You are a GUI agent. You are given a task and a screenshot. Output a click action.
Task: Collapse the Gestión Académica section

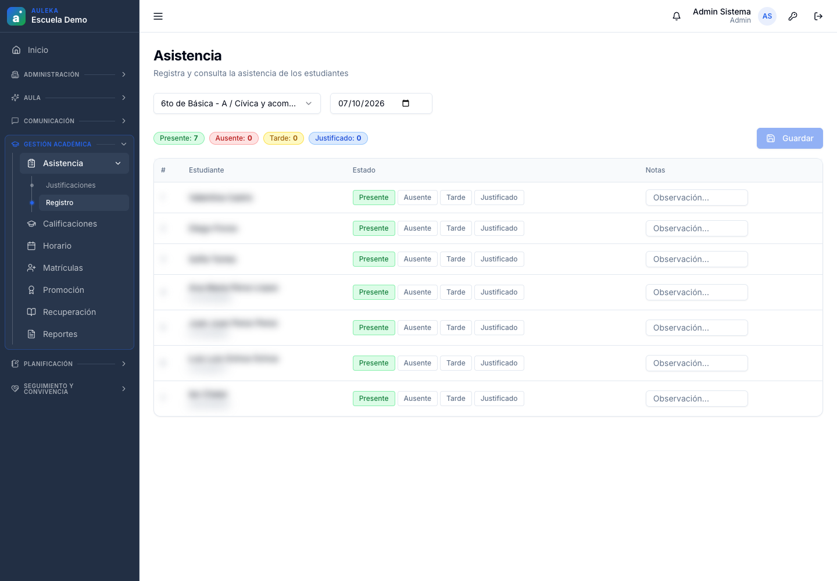(70, 144)
